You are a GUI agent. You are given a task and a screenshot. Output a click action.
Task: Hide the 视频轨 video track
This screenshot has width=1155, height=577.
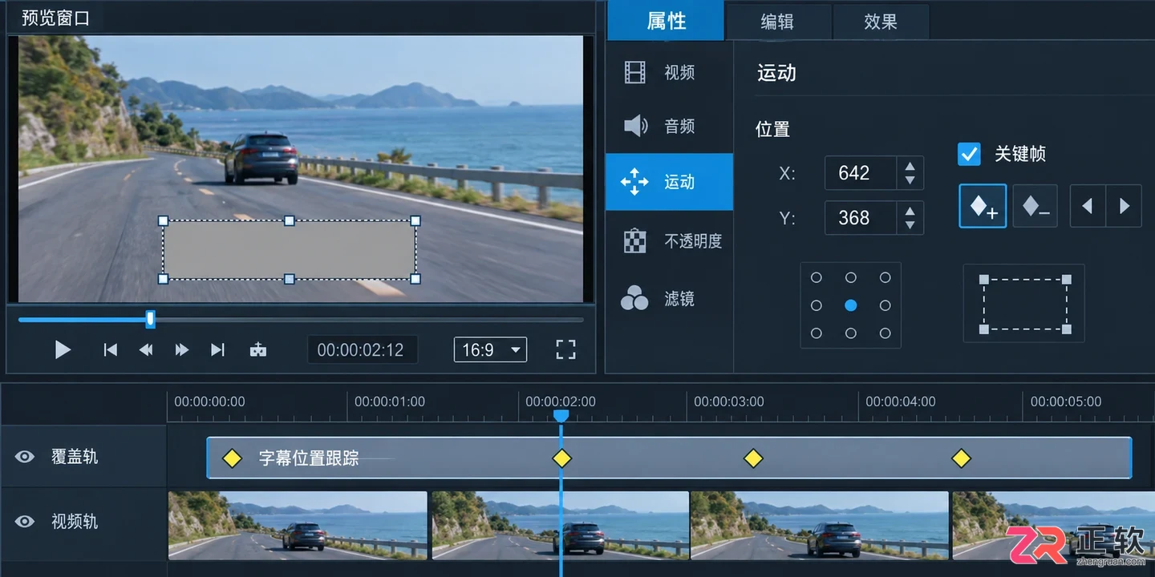(25, 522)
